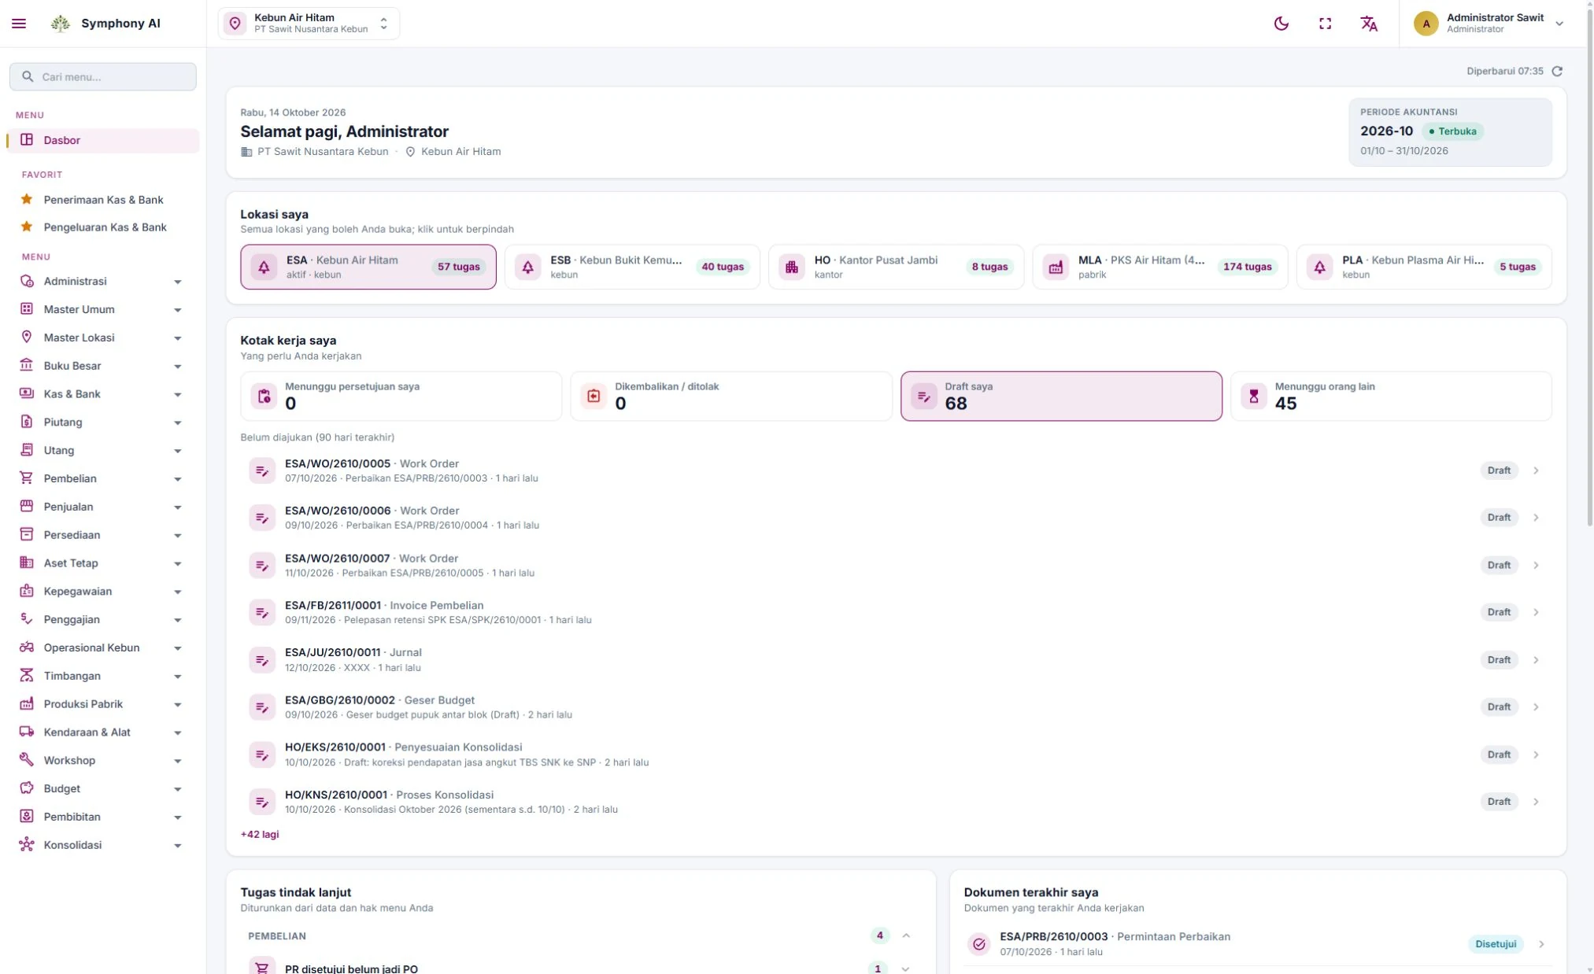Viewport: 1594px width, 974px height.
Task: Toggle the Pengeluaran Kas & Bank star
Action: 27,227
